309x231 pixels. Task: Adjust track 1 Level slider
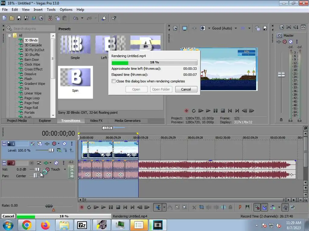pyautogui.click(x=51, y=150)
